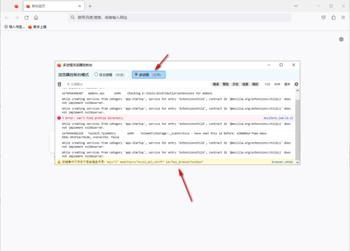This screenshot has height=251, width=350.
Task: Open the console settings gear
Action: 296,84
